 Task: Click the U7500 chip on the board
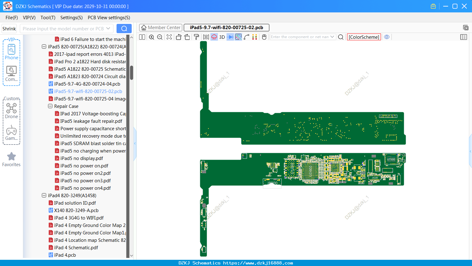391,159
